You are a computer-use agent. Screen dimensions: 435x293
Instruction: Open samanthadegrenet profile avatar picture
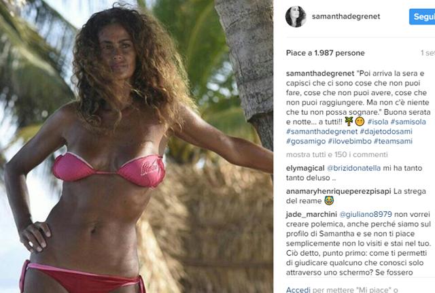click(x=296, y=17)
